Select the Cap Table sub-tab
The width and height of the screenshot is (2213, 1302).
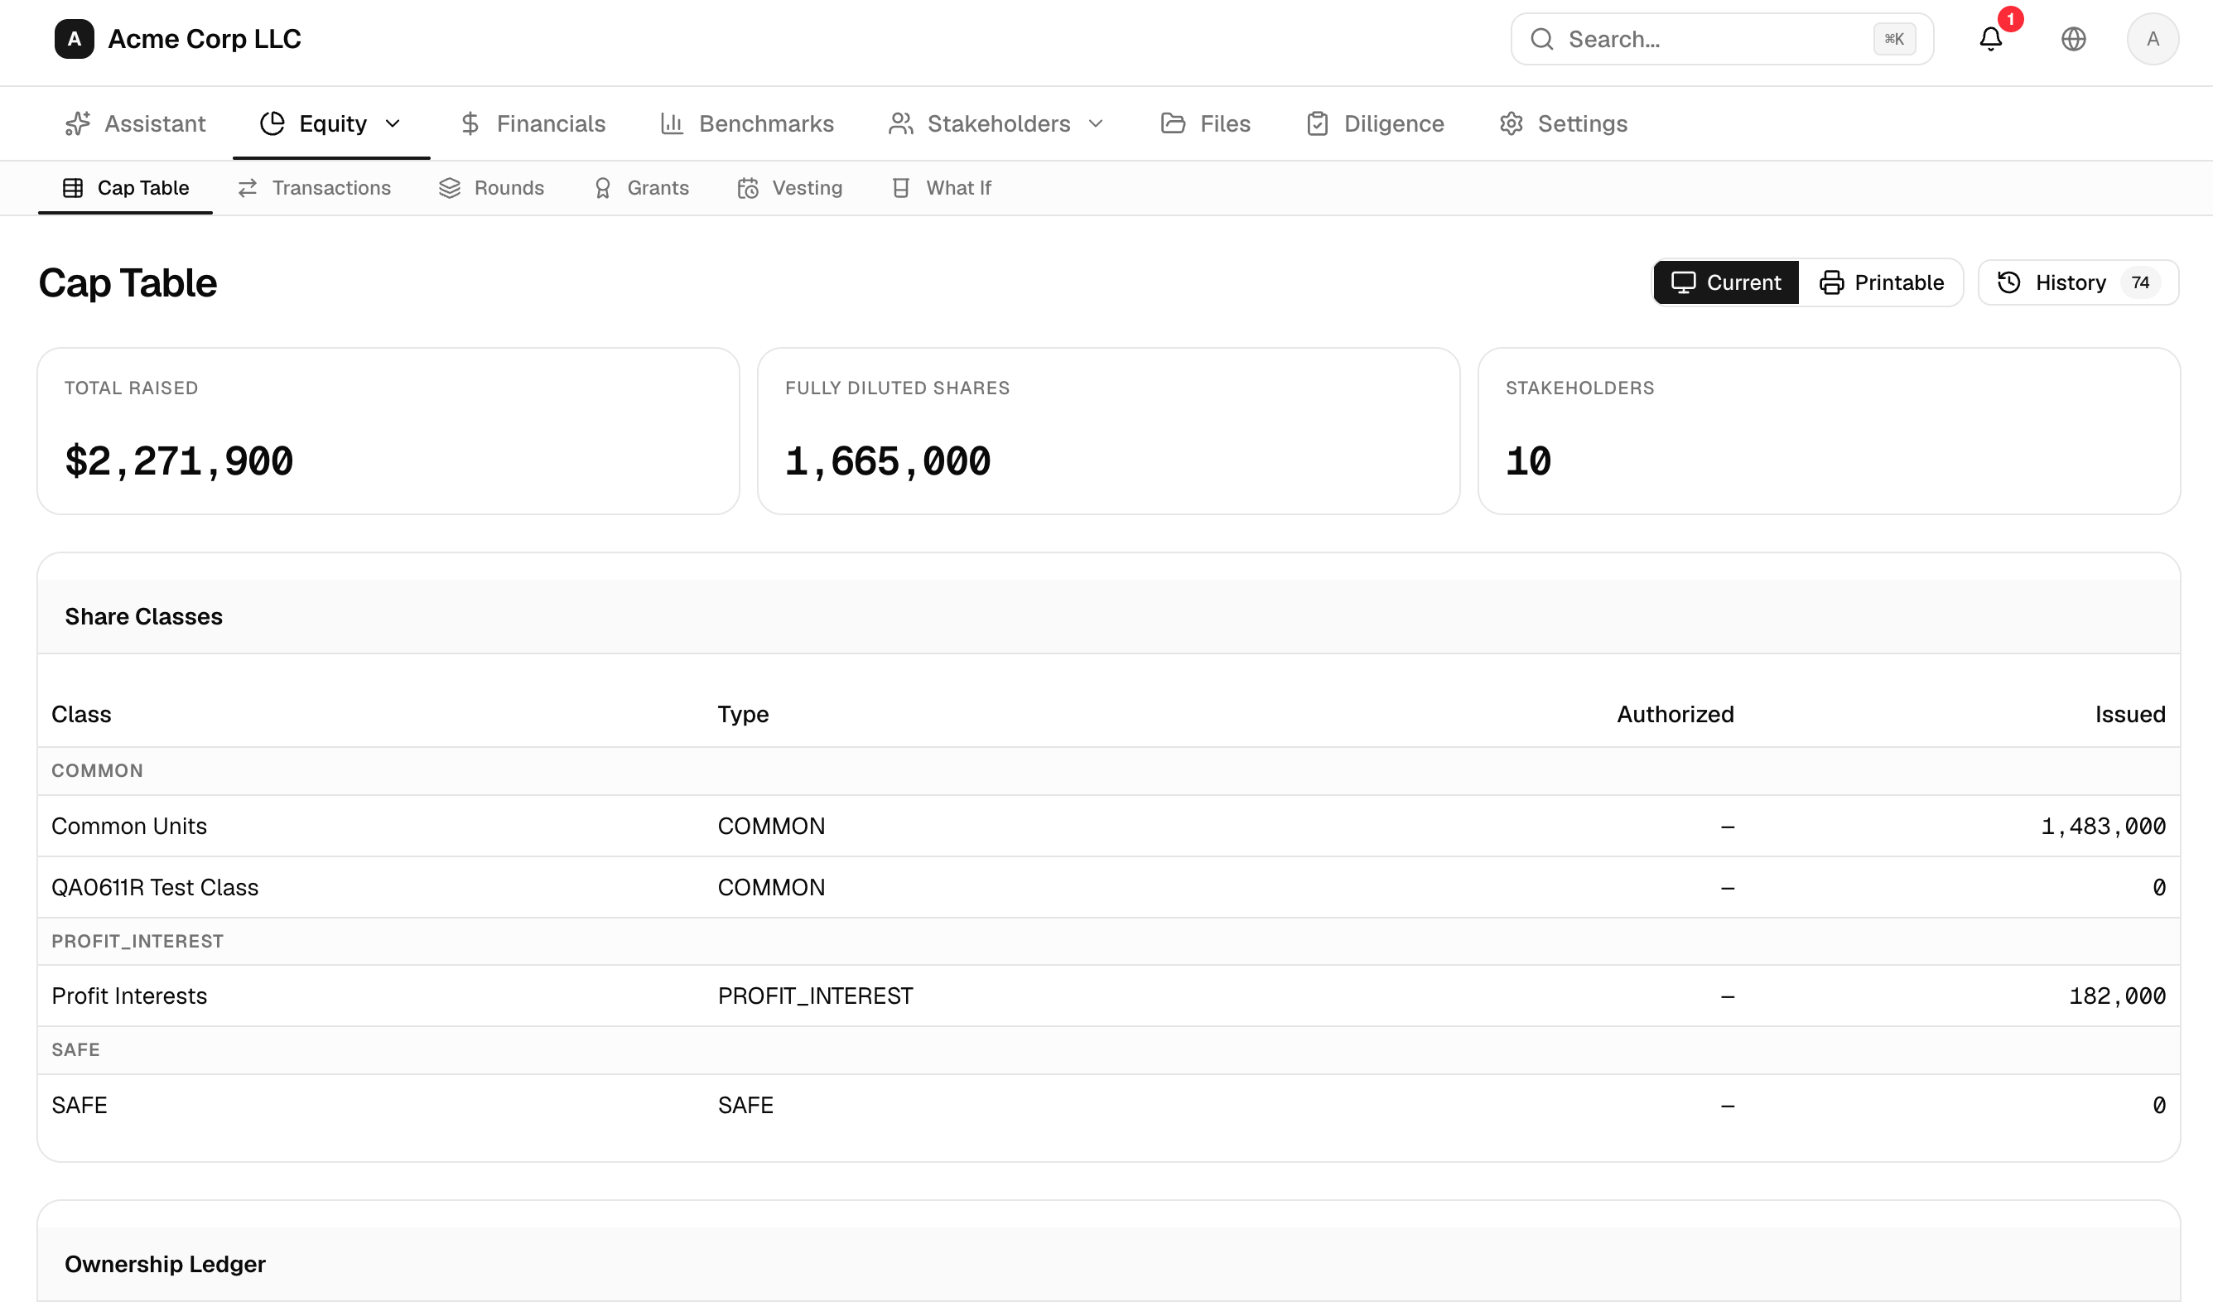click(x=126, y=188)
